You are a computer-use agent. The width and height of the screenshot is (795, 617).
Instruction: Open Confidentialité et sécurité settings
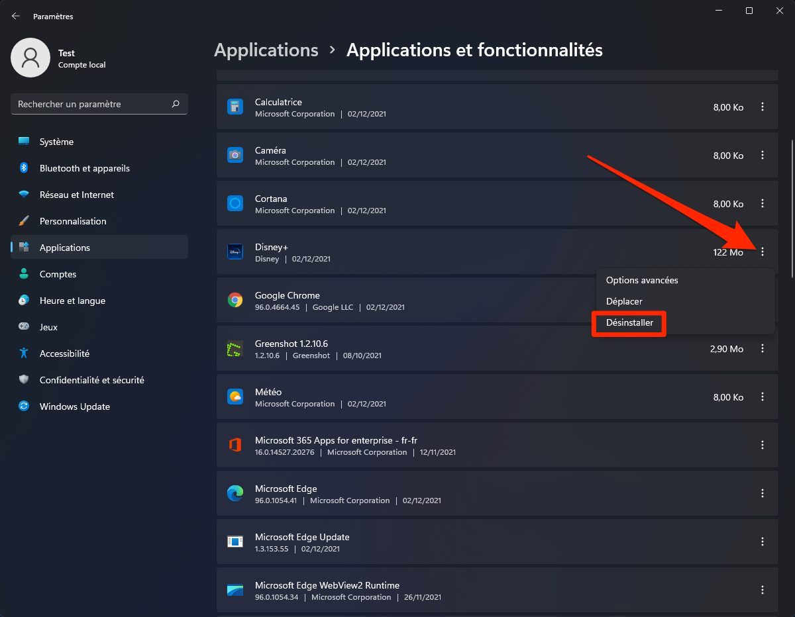[99, 380]
